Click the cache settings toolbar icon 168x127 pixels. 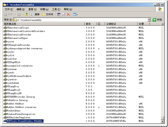[x=59, y=14]
